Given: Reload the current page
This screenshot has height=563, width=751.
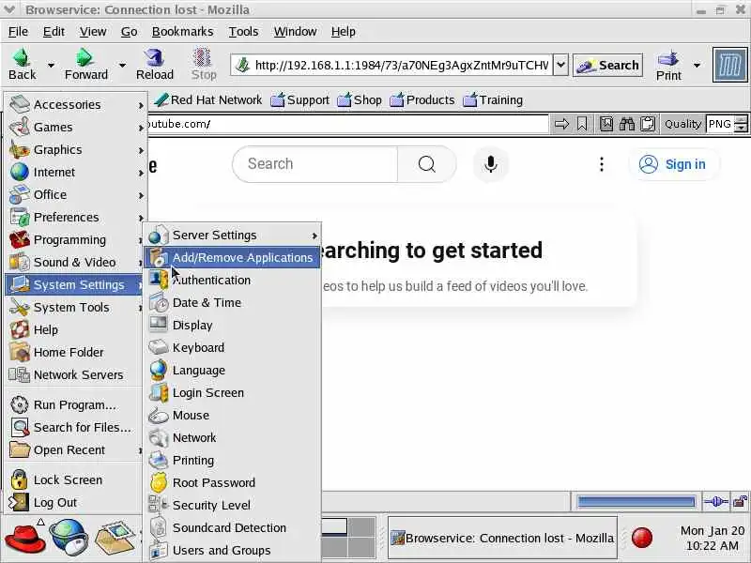Looking at the screenshot, I should click(154, 64).
